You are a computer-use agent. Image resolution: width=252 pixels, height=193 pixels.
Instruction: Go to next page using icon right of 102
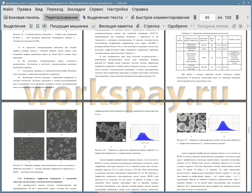pos(237,18)
